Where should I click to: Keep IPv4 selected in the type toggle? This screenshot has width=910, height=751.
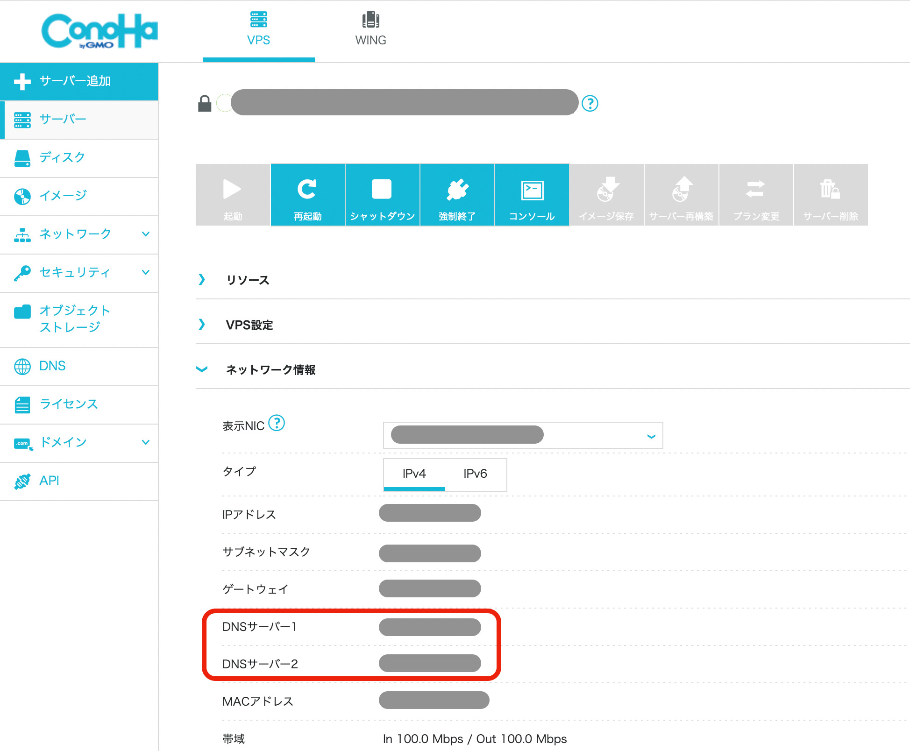414,474
